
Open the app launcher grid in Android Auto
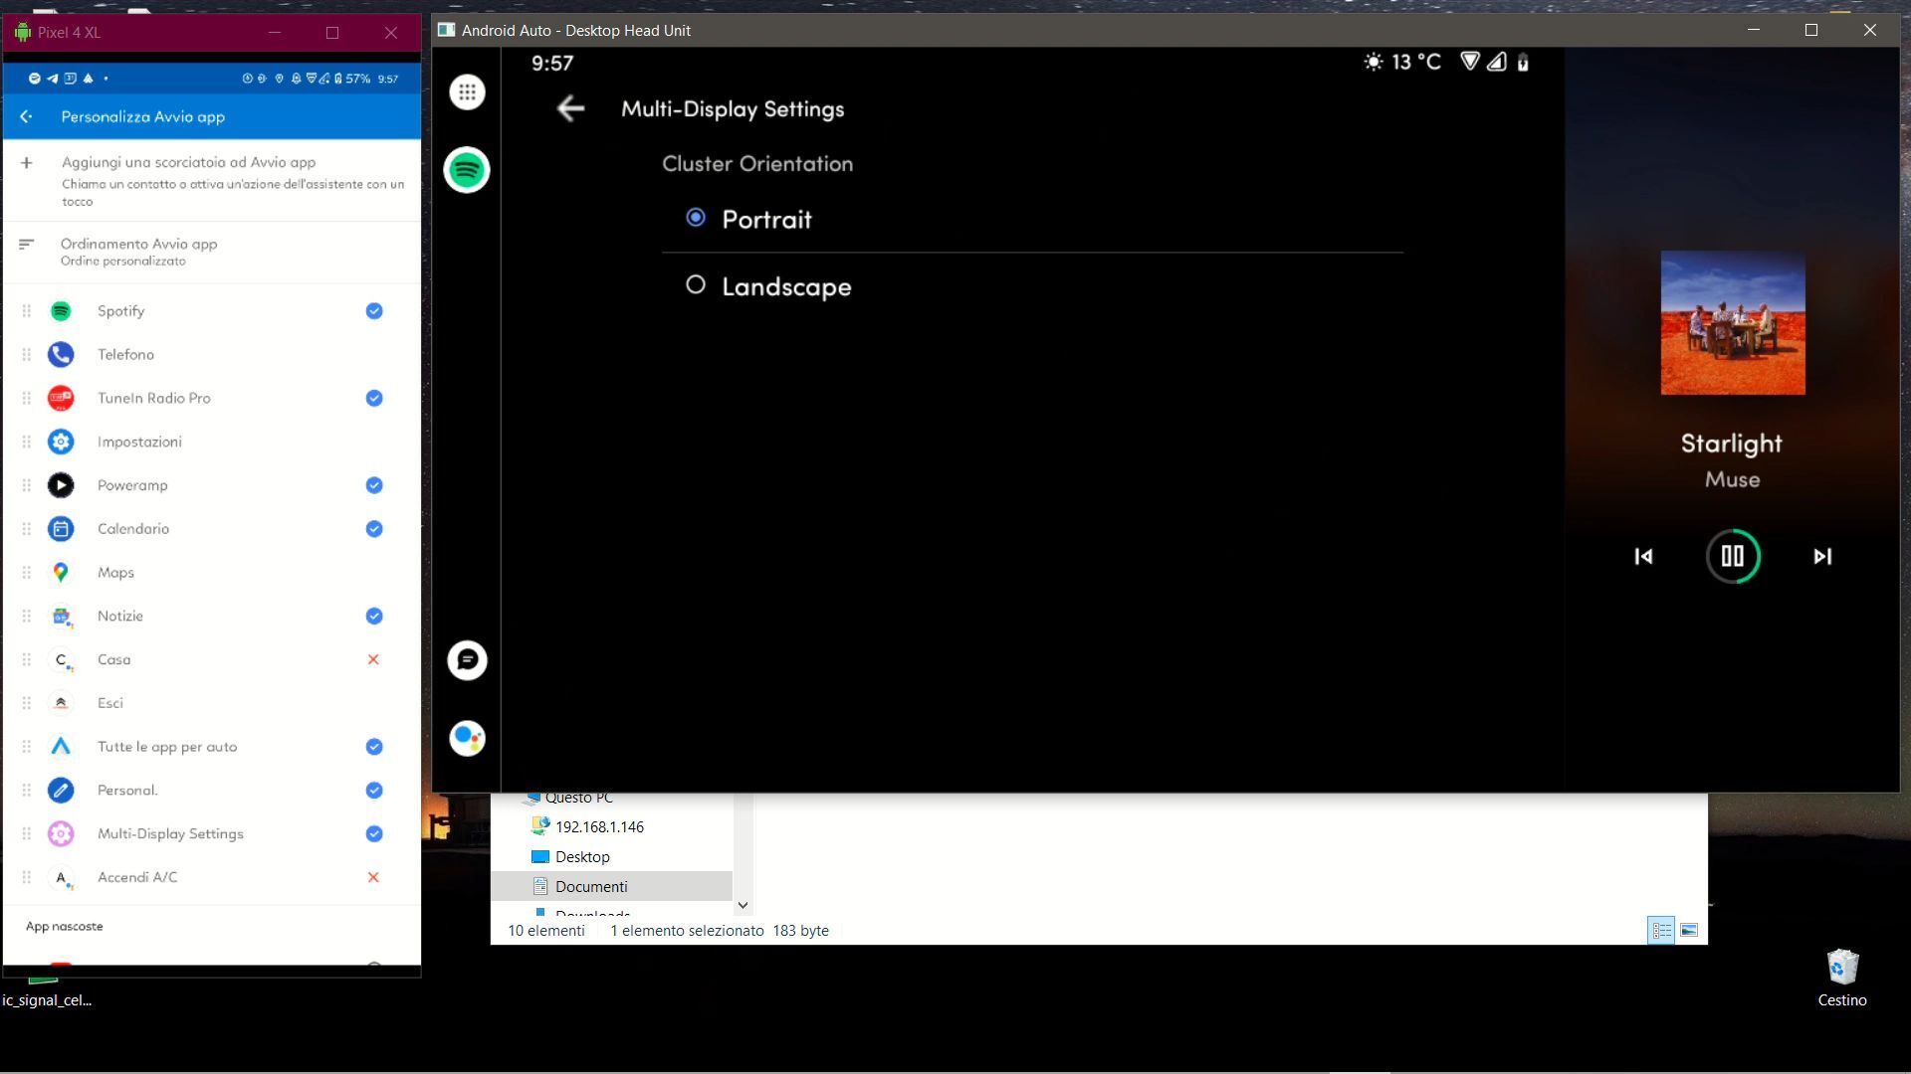click(466, 91)
